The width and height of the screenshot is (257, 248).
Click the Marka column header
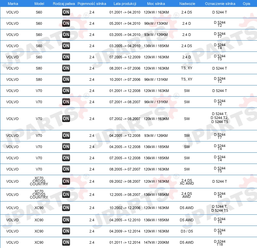tap(13, 4)
